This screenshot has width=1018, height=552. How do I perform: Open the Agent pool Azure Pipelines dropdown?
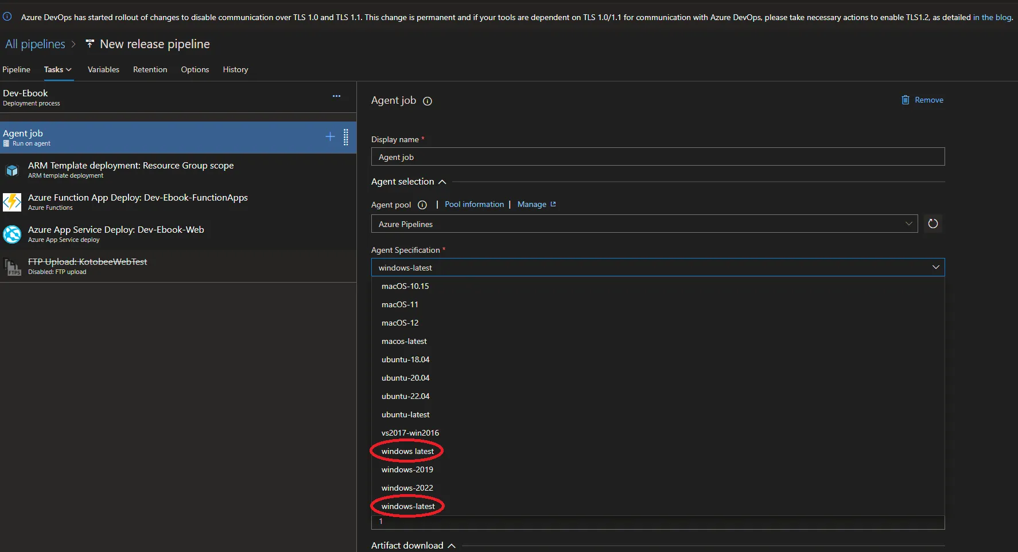point(644,224)
